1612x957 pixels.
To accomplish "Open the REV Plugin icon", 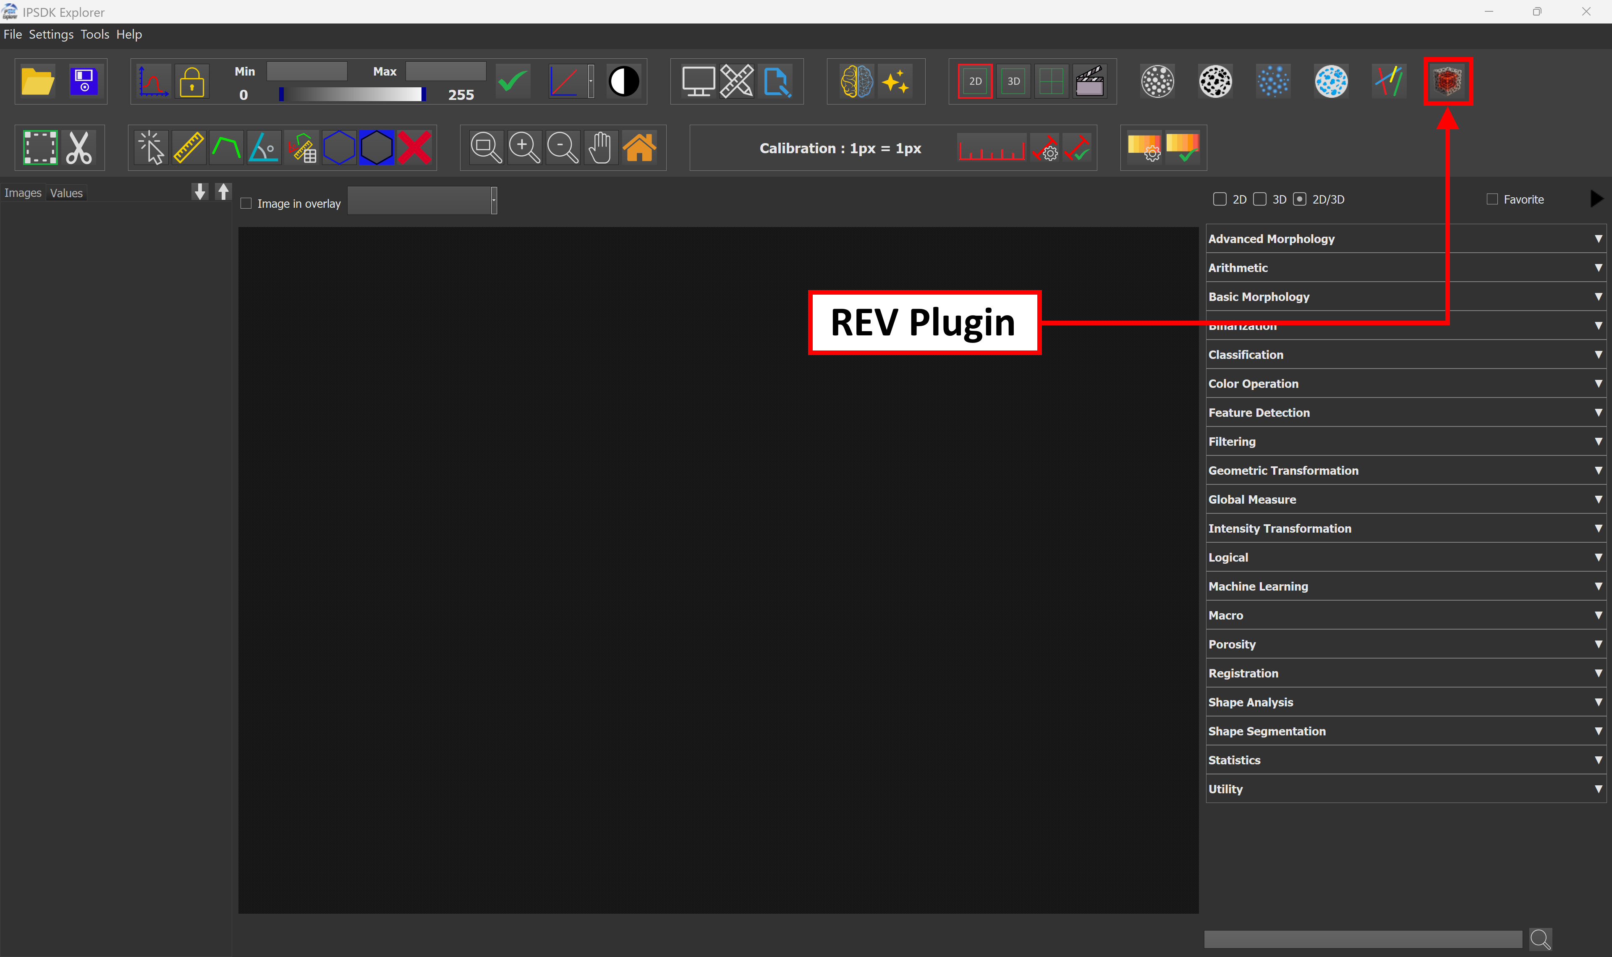I will 1447,81.
